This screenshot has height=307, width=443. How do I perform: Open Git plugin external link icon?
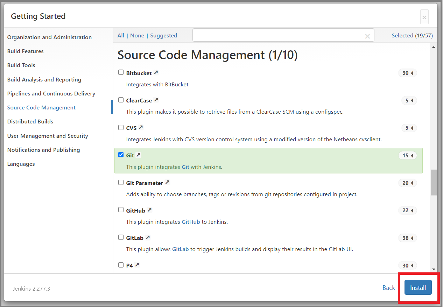pyautogui.click(x=138, y=155)
